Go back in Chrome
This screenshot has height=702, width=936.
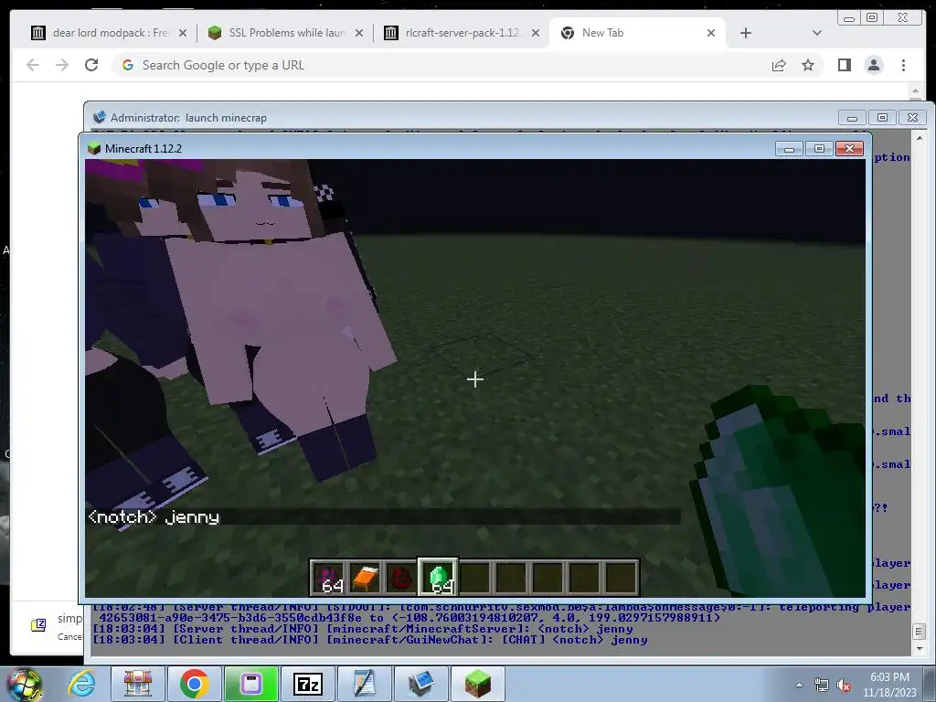[x=33, y=65]
